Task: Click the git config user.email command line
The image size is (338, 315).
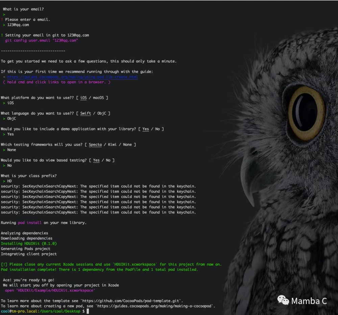Action: 42,41
